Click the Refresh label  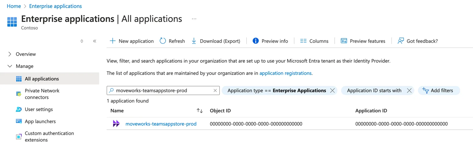click(x=177, y=41)
